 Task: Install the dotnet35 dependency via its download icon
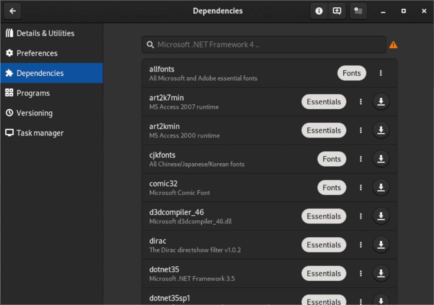(381, 273)
